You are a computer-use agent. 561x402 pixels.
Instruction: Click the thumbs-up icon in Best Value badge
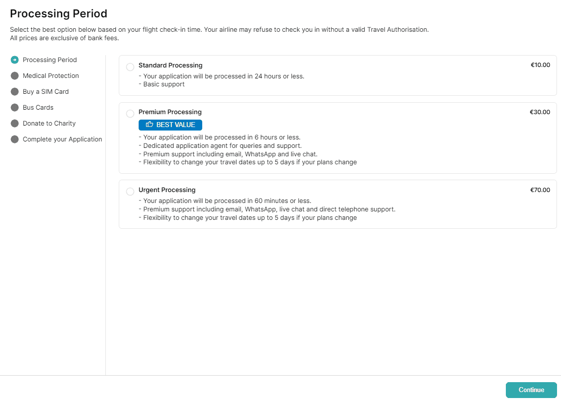[149, 125]
